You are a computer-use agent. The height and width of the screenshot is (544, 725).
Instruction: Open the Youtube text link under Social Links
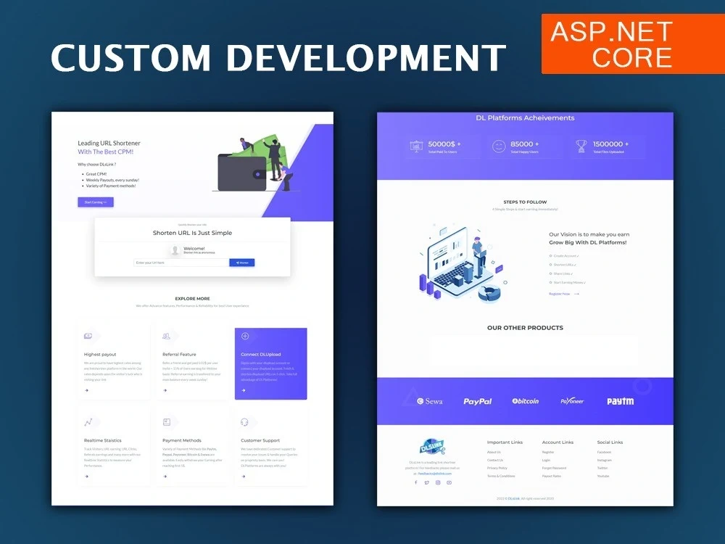(603, 476)
